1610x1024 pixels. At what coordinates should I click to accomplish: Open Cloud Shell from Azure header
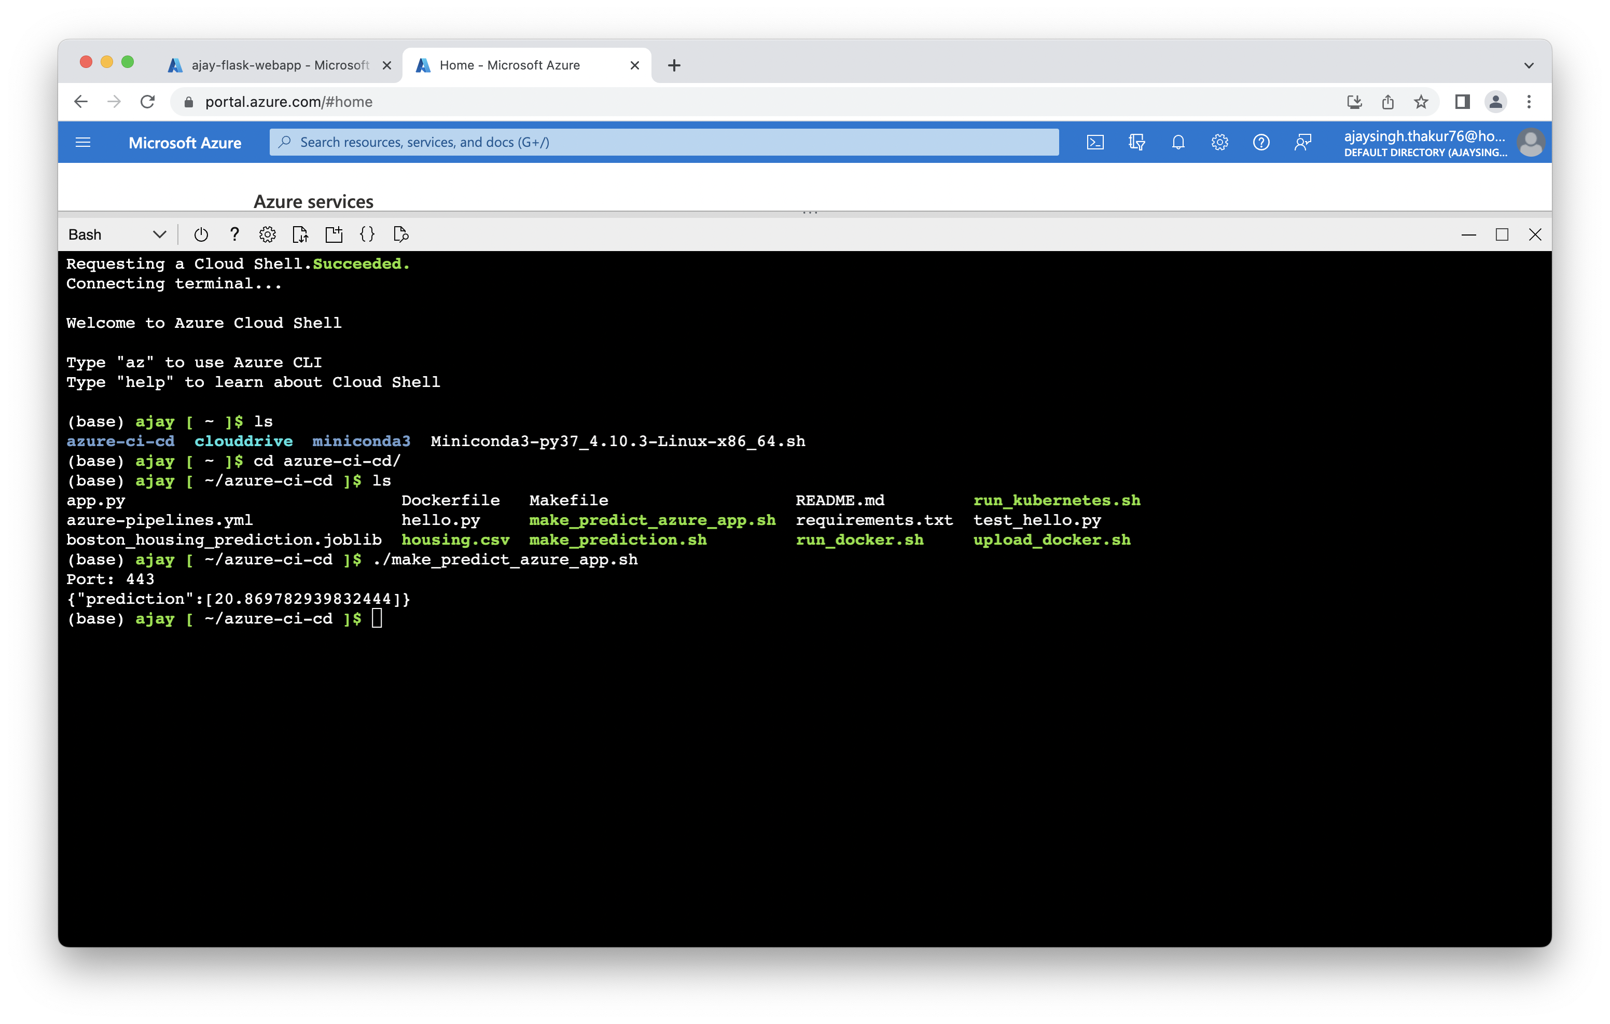click(x=1095, y=143)
